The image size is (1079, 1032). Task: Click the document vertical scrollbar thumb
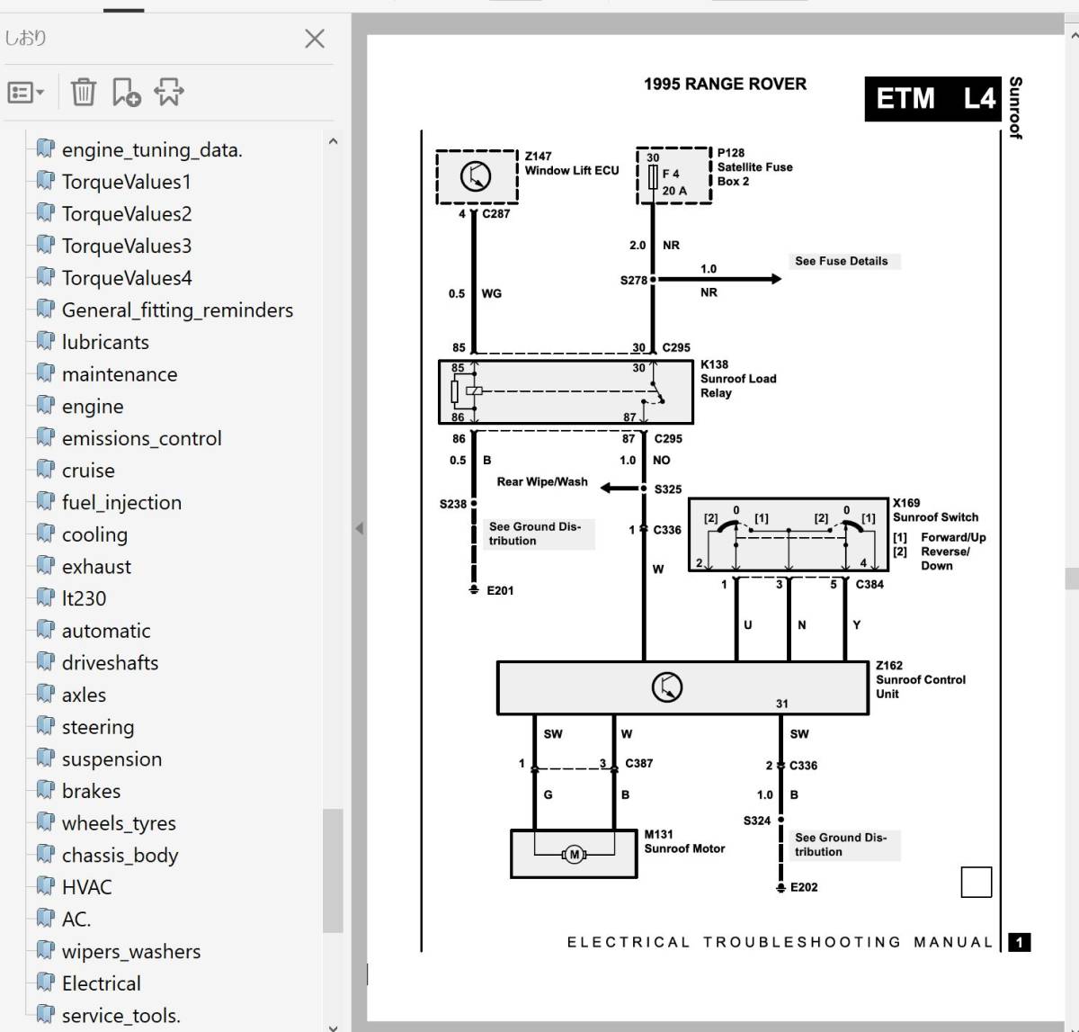(1072, 578)
